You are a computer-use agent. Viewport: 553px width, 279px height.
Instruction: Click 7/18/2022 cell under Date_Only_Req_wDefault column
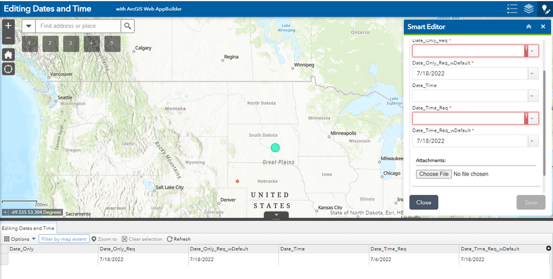point(234,259)
